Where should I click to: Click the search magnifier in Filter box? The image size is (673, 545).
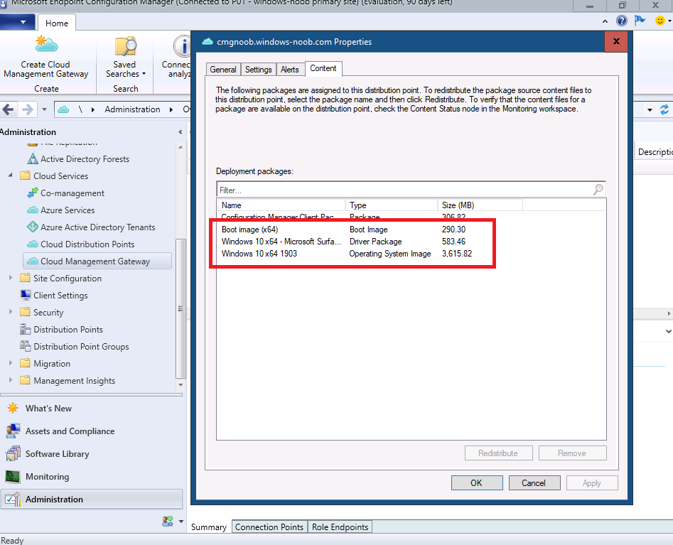tap(598, 189)
